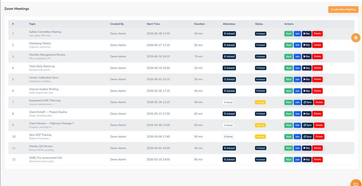
Task: Join the Weekly QA Review meeting
Action: (x=297, y=148)
